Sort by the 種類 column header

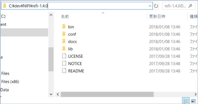(194, 16)
